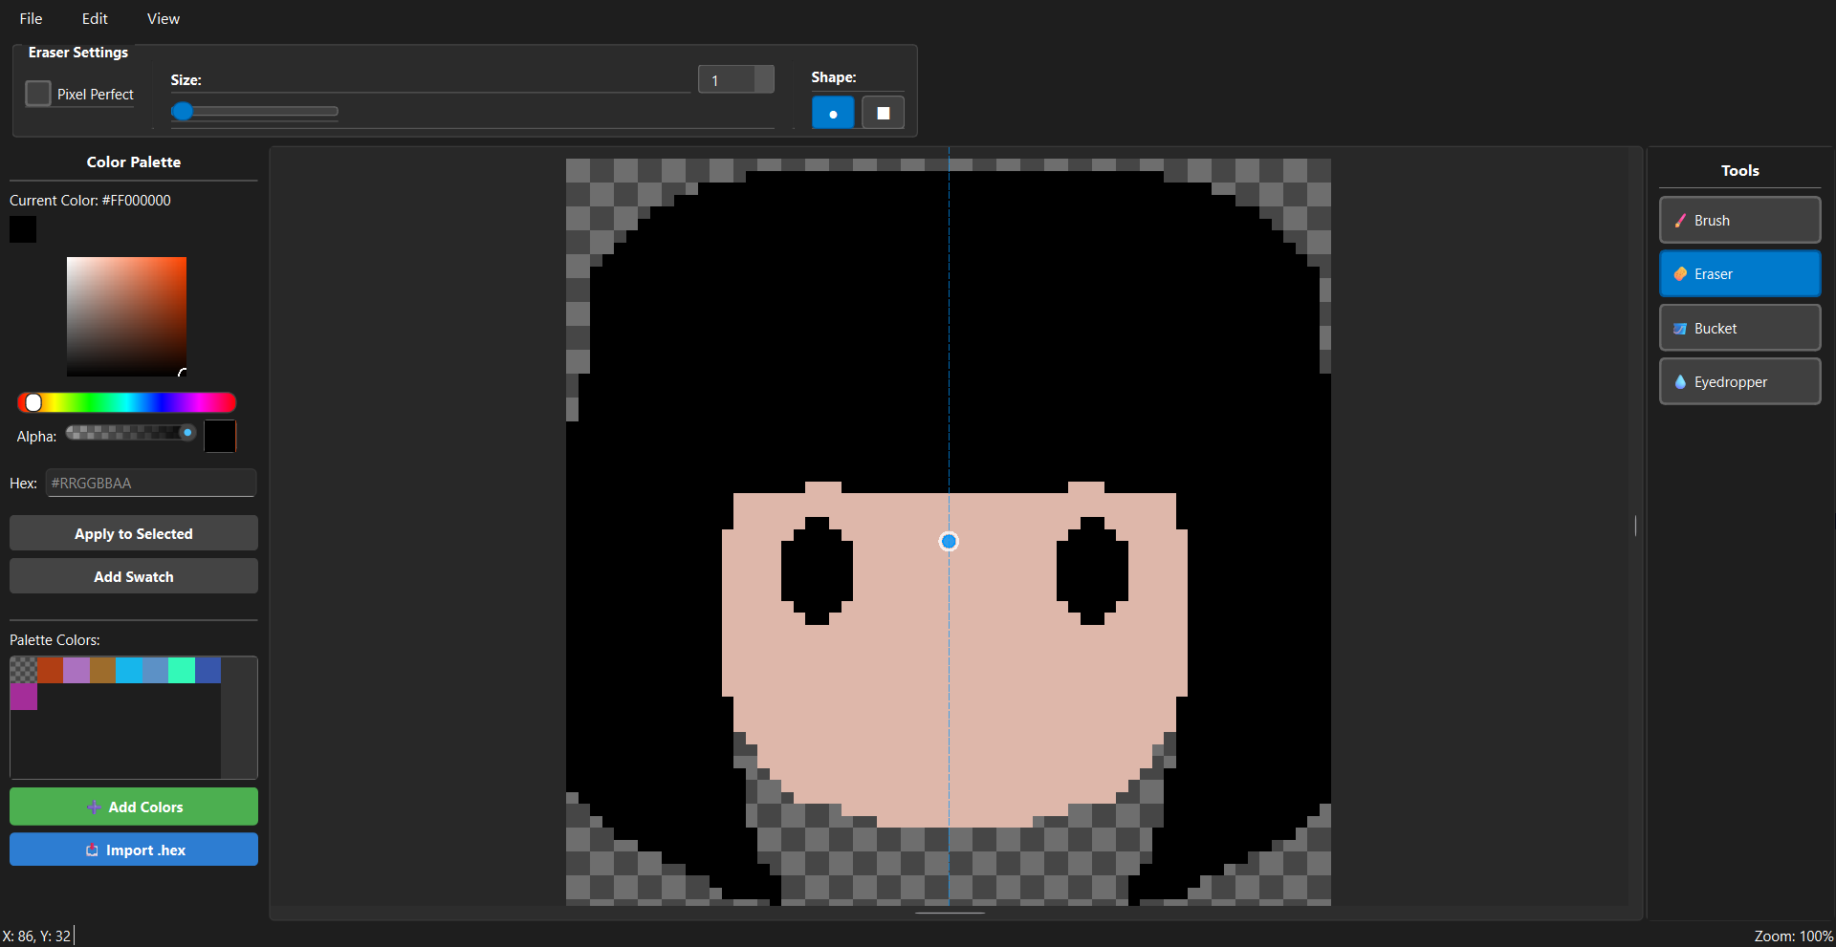Select the red-brown palette swatch
The width and height of the screenshot is (1836, 947).
click(50, 670)
